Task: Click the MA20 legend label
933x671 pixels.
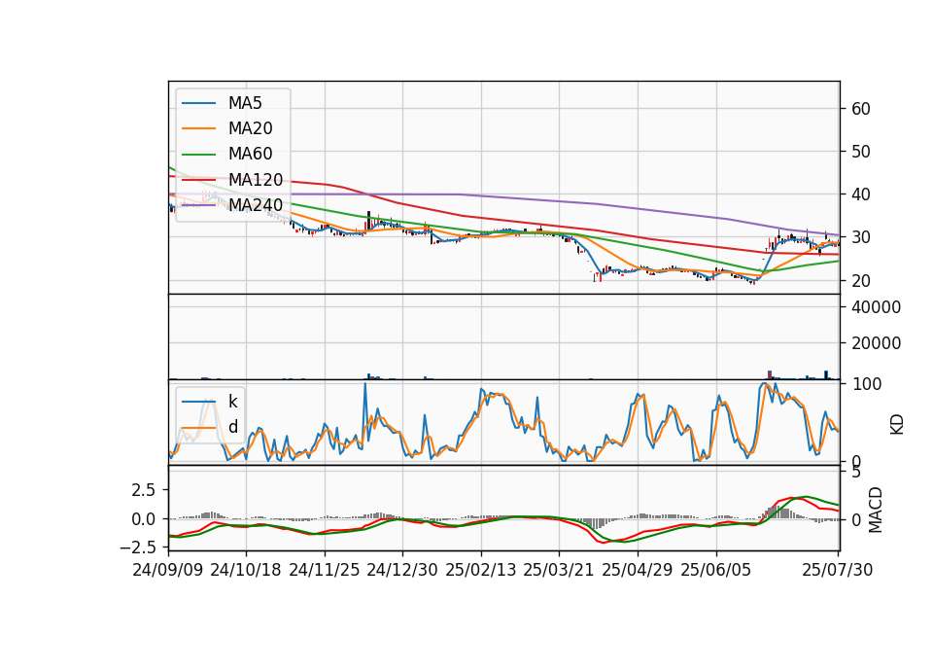Action: tap(251, 128)
